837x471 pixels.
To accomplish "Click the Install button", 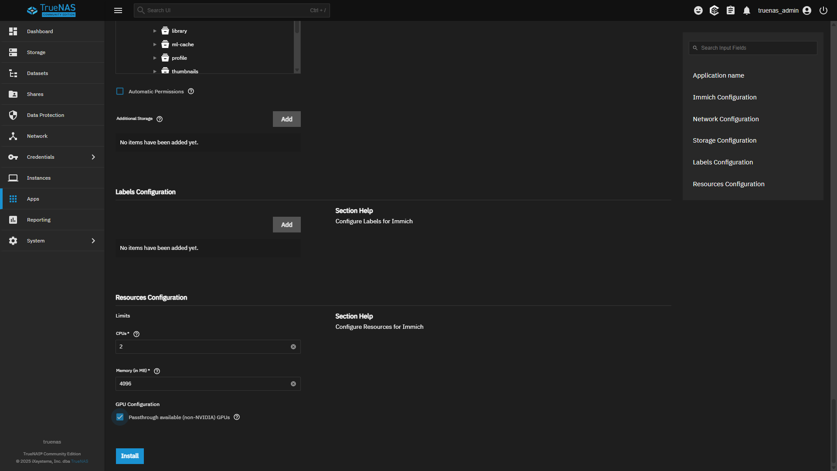I will point(129,456).
